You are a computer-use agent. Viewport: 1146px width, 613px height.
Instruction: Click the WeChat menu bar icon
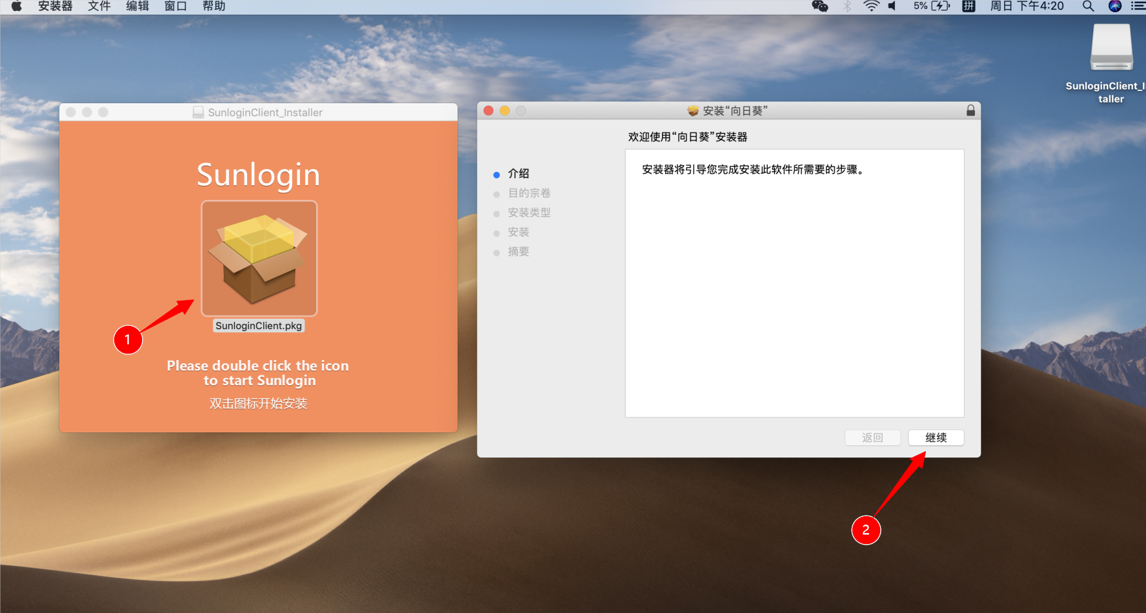pyautogui.click(x=820, y=6)
